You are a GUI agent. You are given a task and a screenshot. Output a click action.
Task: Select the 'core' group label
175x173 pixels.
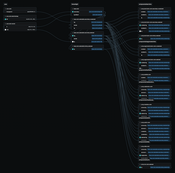click(x=5, y=4)
